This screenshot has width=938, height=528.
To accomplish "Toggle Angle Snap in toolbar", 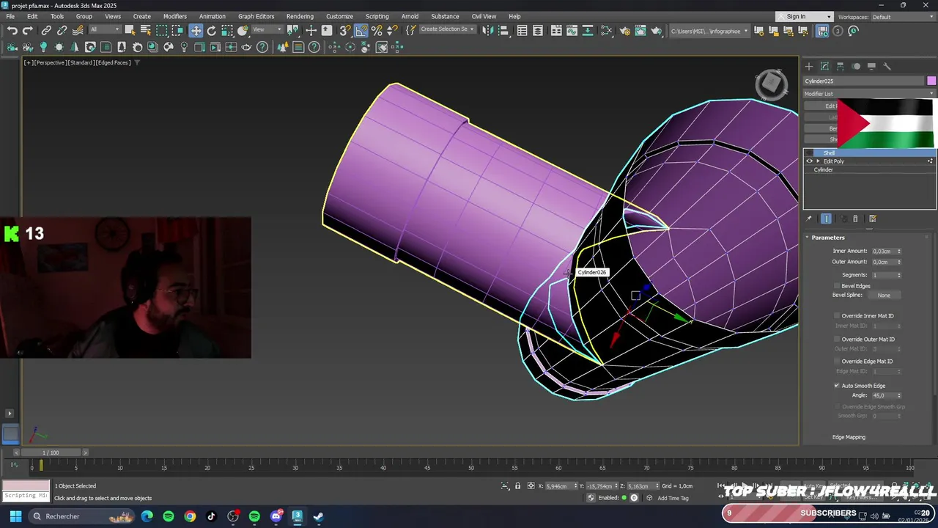I will [361, 31].
